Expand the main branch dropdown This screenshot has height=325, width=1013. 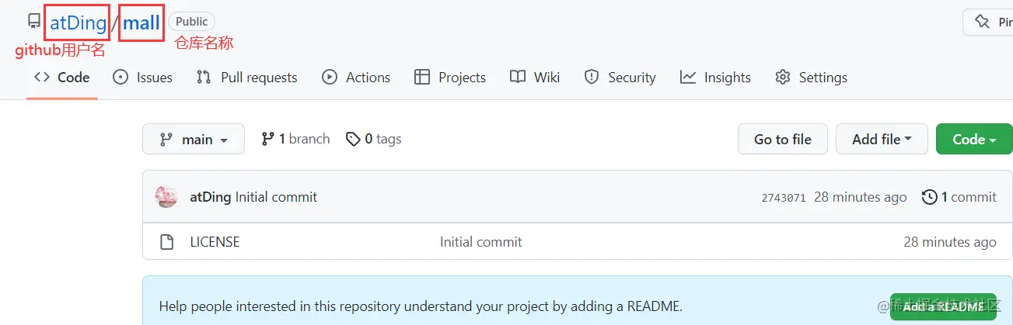click(x=194, y=140)
